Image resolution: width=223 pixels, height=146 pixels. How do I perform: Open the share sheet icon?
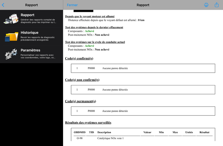click(217, 5)
